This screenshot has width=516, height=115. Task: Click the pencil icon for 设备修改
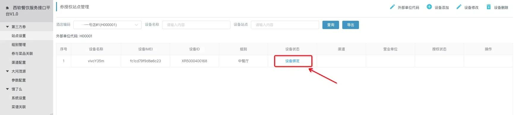pyautogui.click(x=459, y=7)
